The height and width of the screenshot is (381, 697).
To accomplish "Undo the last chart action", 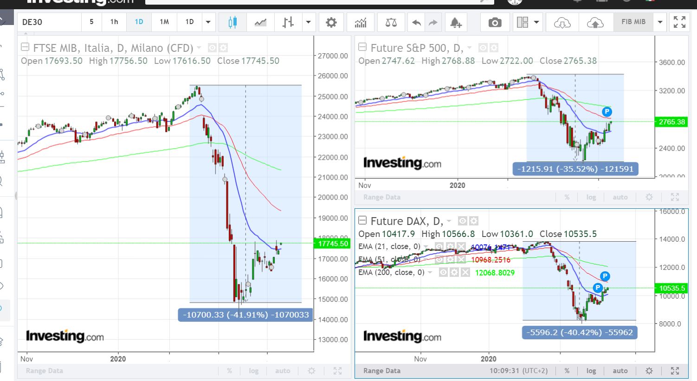I will coord(417,22).
